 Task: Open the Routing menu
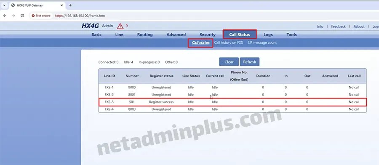pyautogui.click(x=145, y=35)
